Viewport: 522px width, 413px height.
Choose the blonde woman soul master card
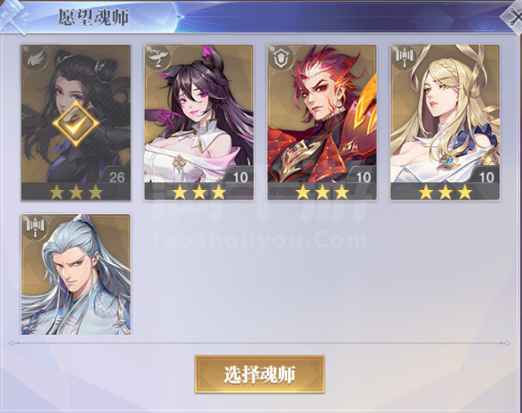[x=445, y=122]
